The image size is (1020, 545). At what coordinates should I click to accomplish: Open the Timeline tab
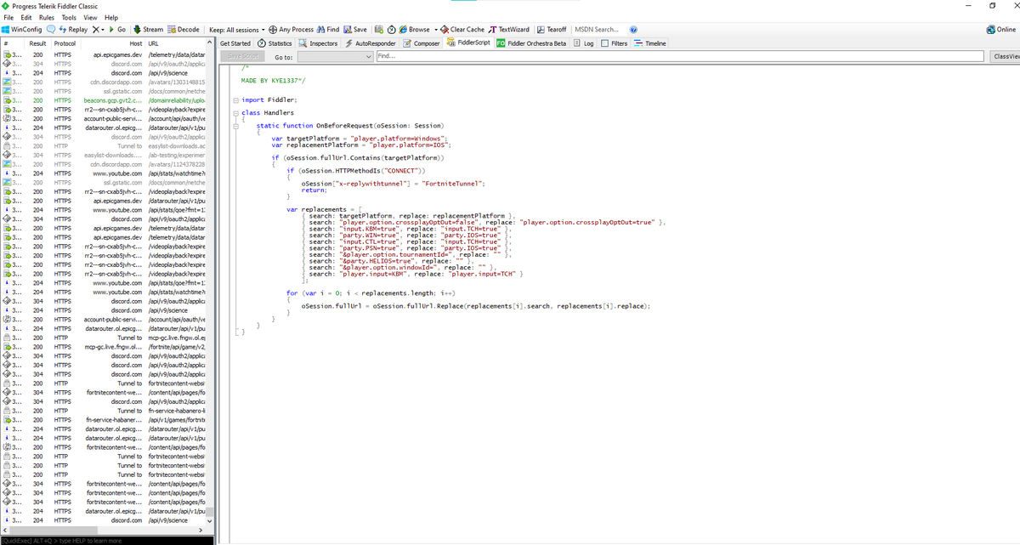pos(650,43)
